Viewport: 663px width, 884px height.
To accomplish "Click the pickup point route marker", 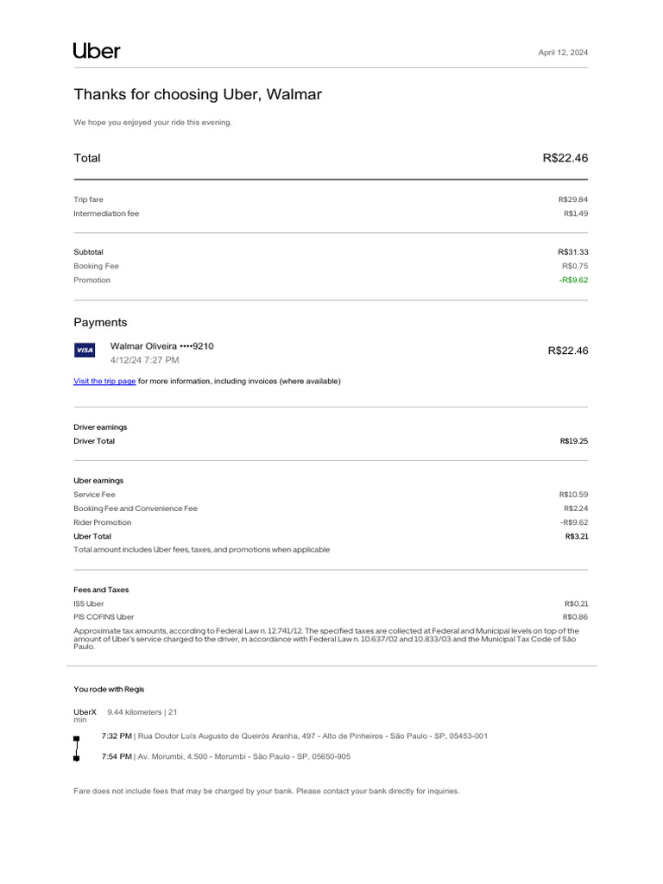I will (x=76, y=739).
